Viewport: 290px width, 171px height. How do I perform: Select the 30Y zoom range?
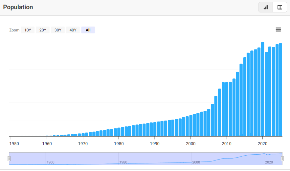coord(58,30)
